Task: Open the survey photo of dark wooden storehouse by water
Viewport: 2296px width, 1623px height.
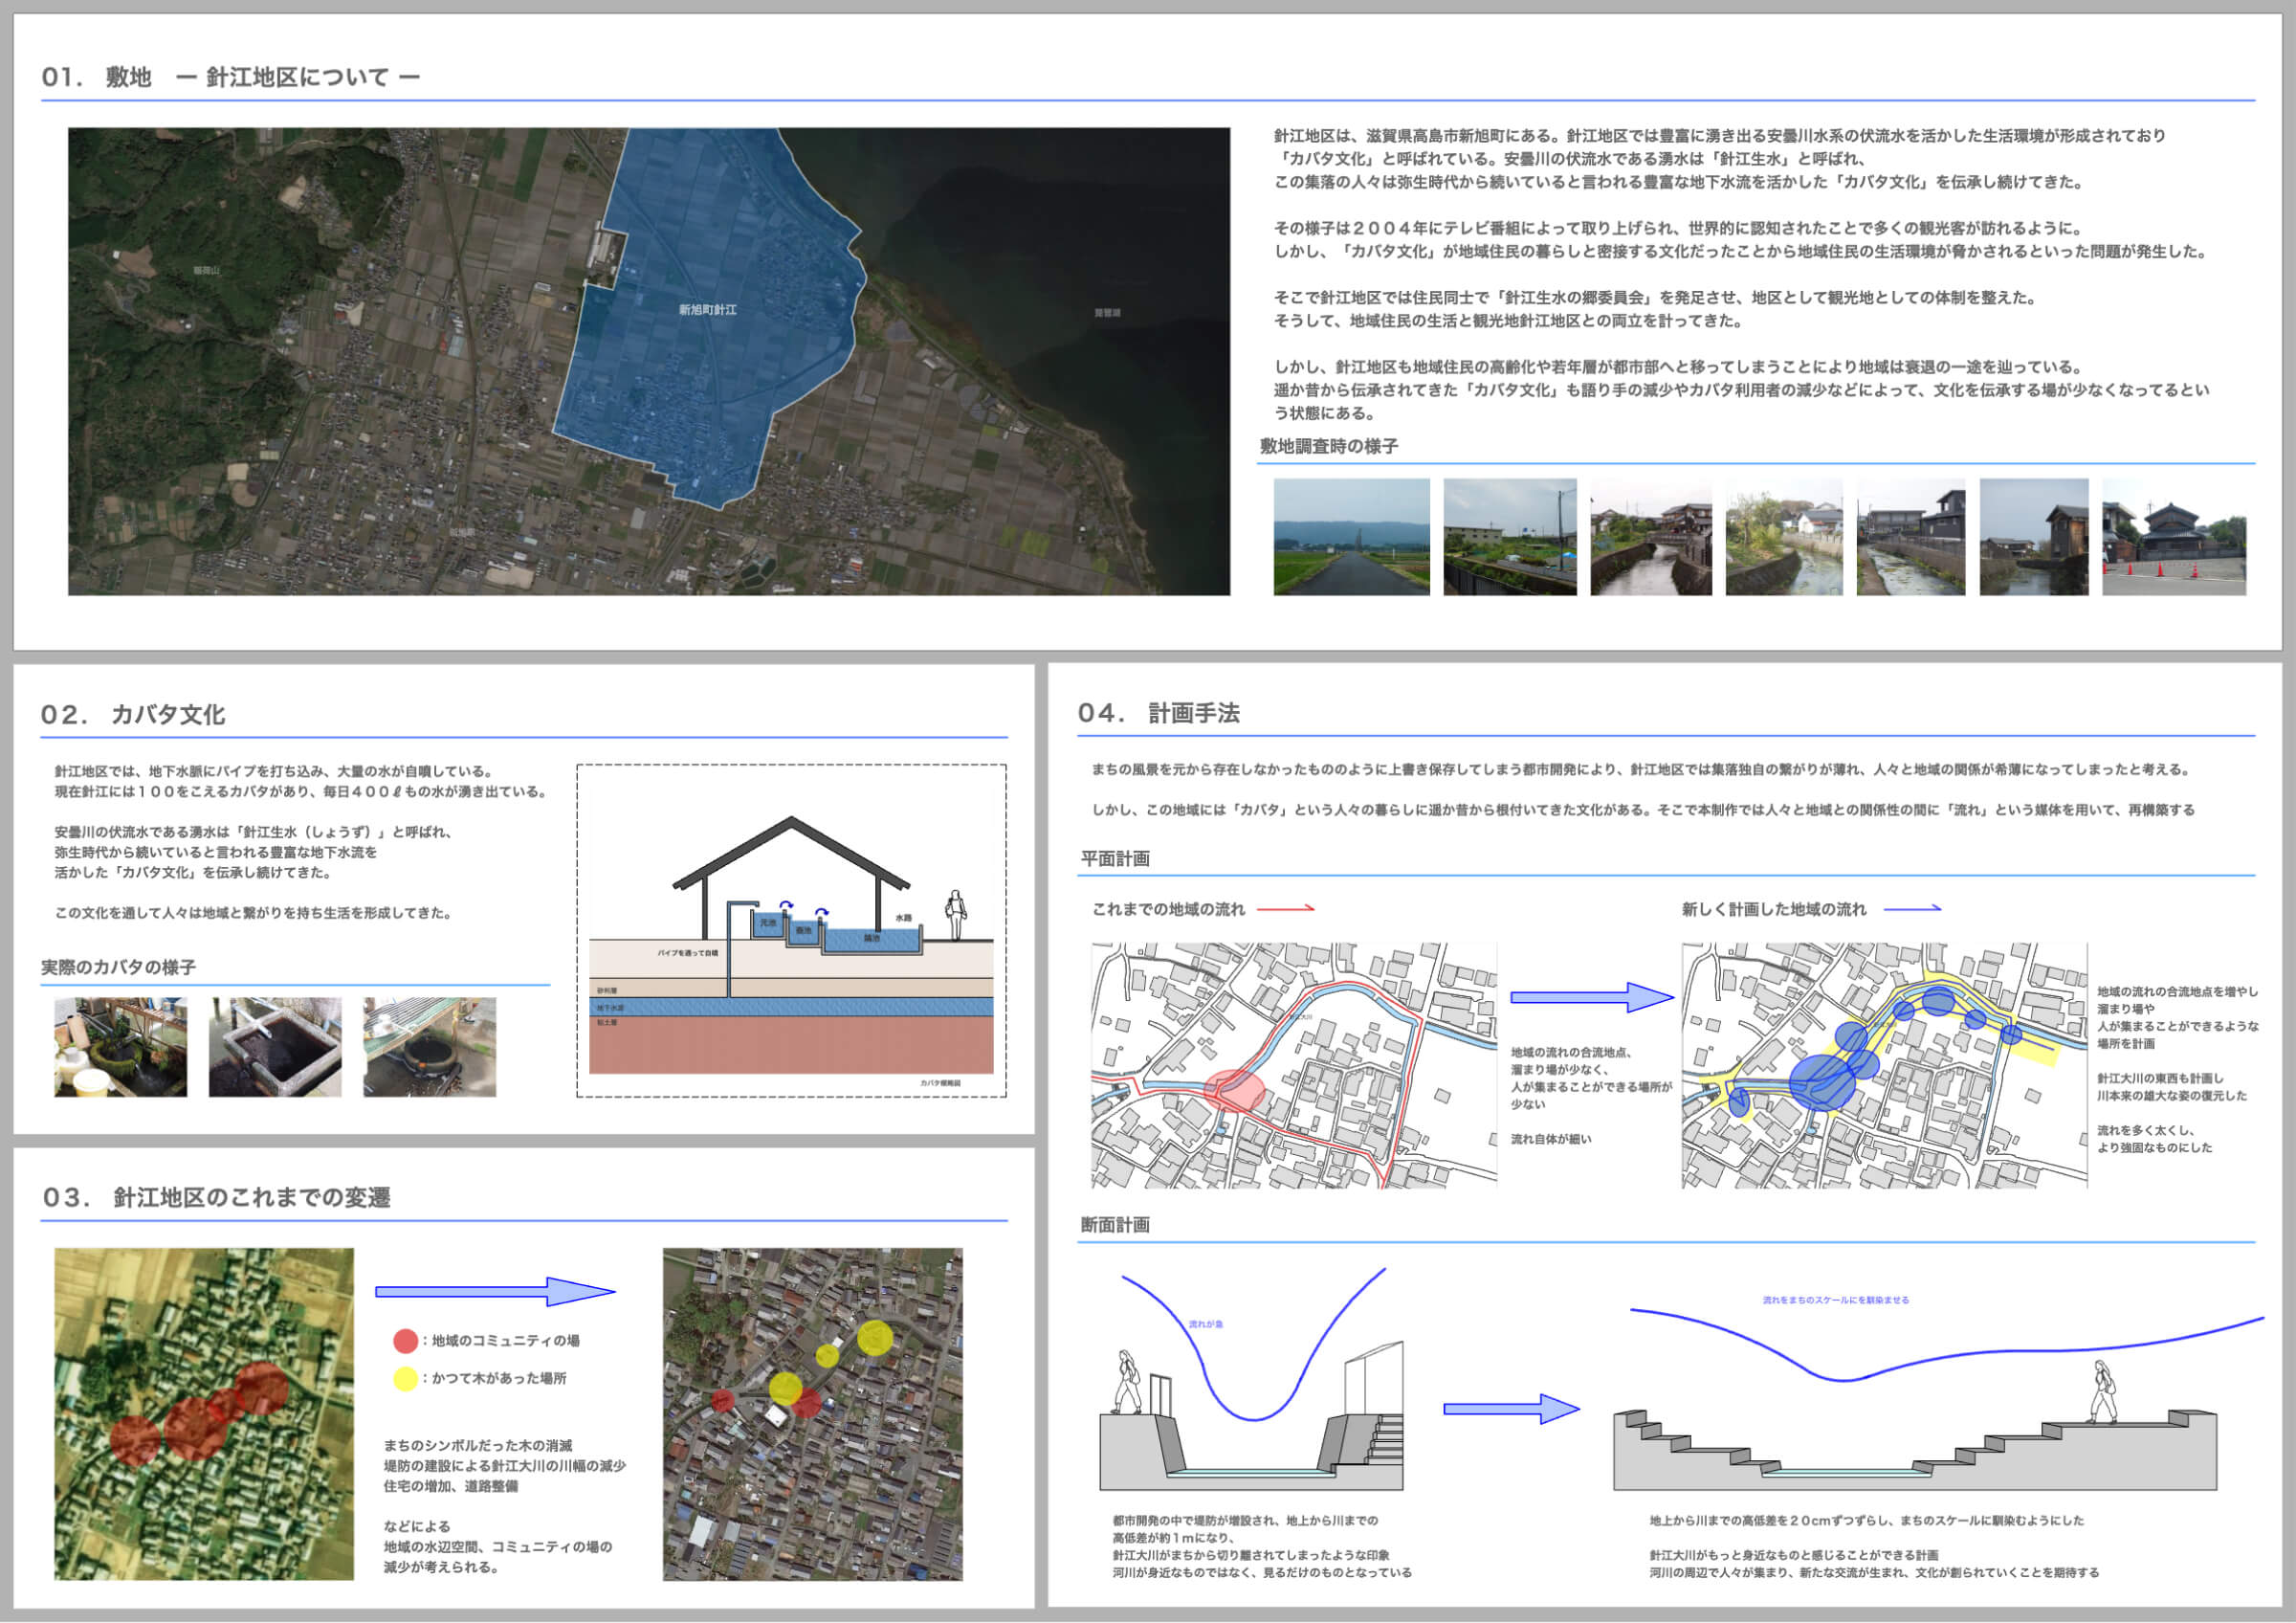Action: pos(2034,537)
